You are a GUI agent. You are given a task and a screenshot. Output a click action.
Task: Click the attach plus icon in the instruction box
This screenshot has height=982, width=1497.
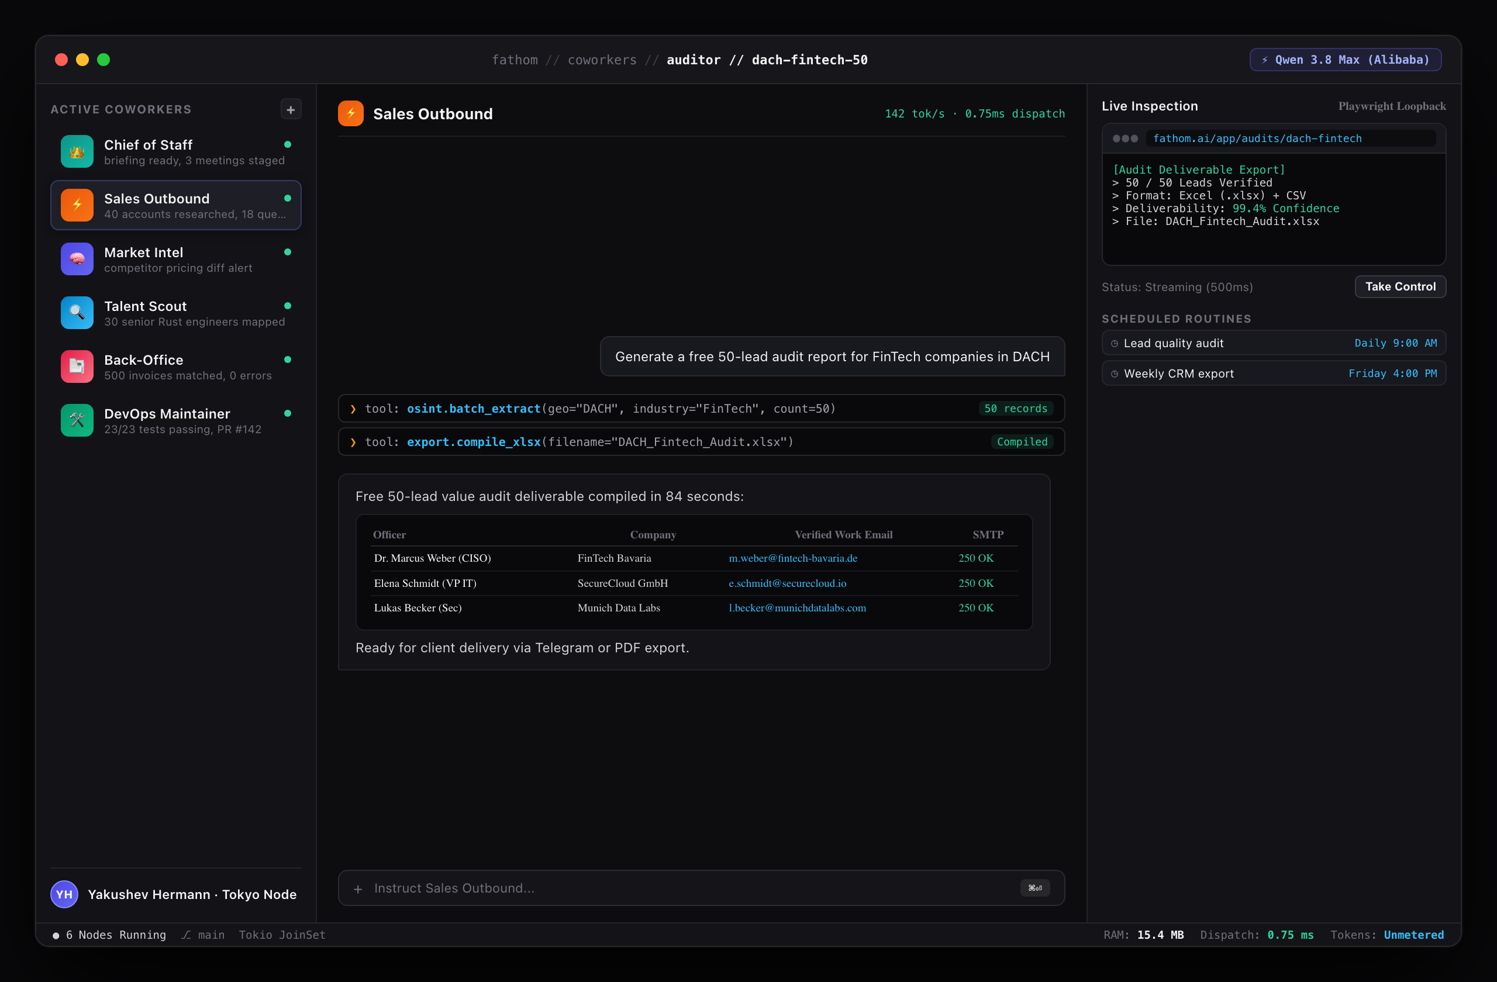[358, 888]
